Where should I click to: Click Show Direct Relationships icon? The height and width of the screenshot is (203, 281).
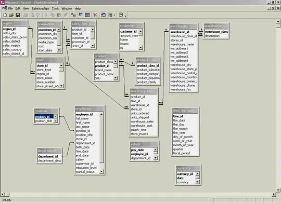(81, 15)
